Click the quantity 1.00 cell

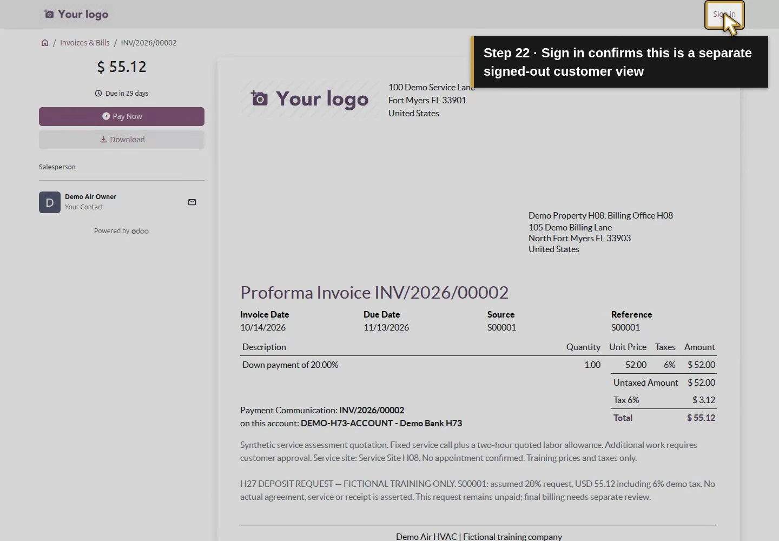592,365
